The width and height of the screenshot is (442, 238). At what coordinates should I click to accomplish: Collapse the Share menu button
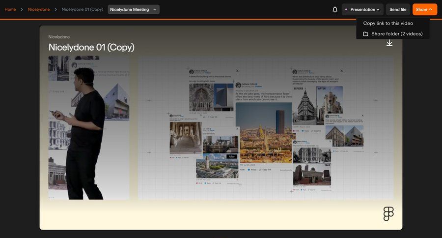(x=425, y=9)
